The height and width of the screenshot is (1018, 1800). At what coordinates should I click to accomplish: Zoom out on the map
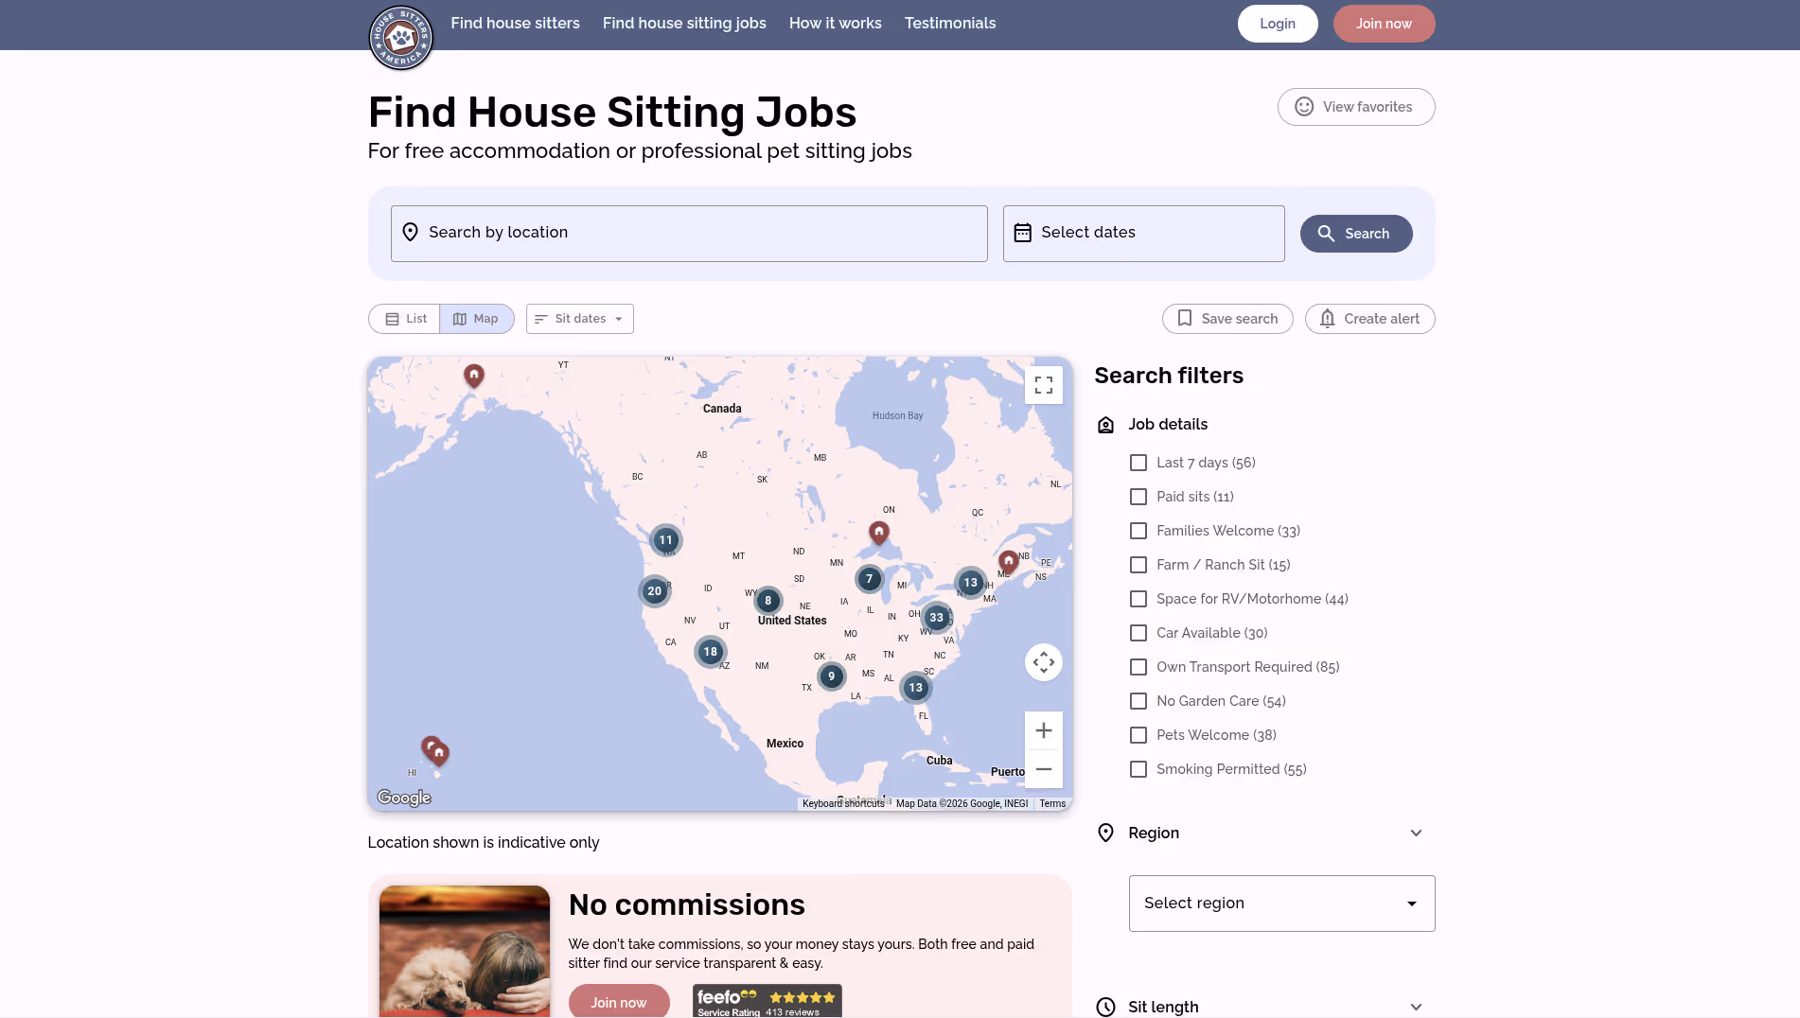tap(1043, 769)
